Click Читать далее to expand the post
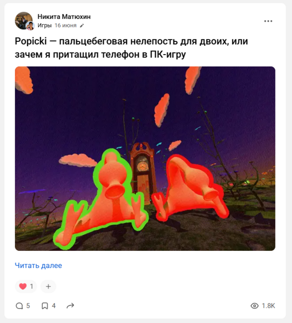The image size is (292, 323). 38,266
